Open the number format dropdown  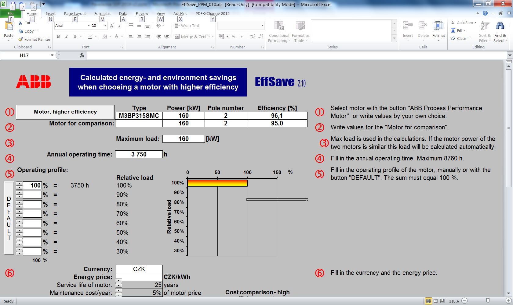(x=262, y=26)
